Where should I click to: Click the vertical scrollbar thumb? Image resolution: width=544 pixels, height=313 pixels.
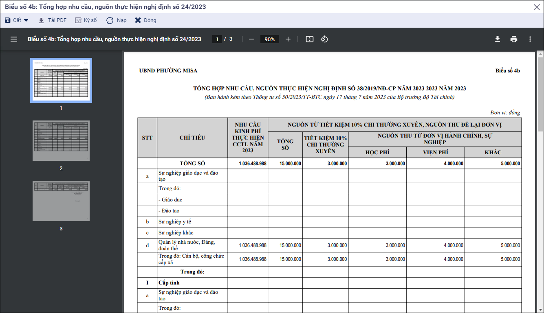(x=540, y=94)
